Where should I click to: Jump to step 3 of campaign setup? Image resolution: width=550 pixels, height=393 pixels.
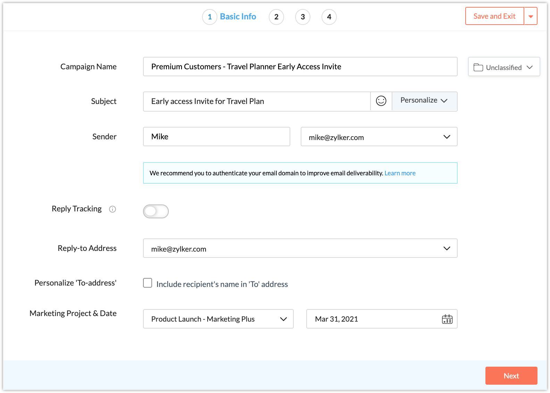[x=303, y=17]
